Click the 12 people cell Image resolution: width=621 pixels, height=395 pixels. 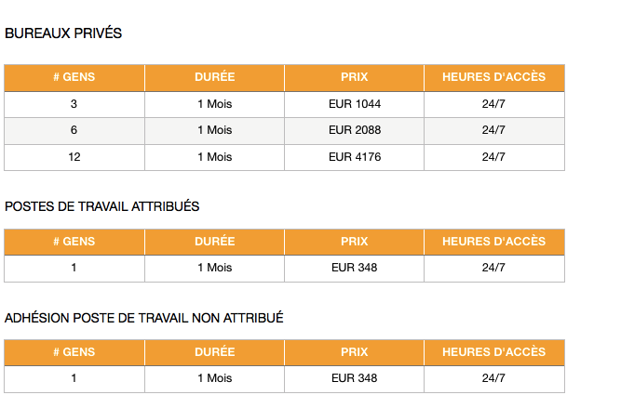click(74, 157)
